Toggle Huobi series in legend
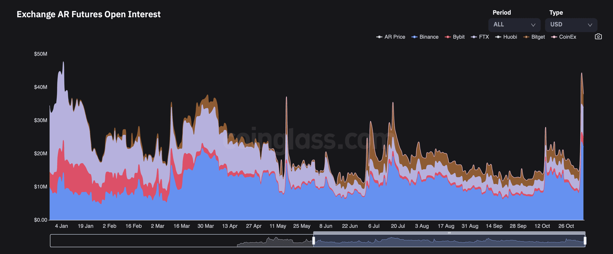This screenshot has height=254, width=613. (506, 37)
